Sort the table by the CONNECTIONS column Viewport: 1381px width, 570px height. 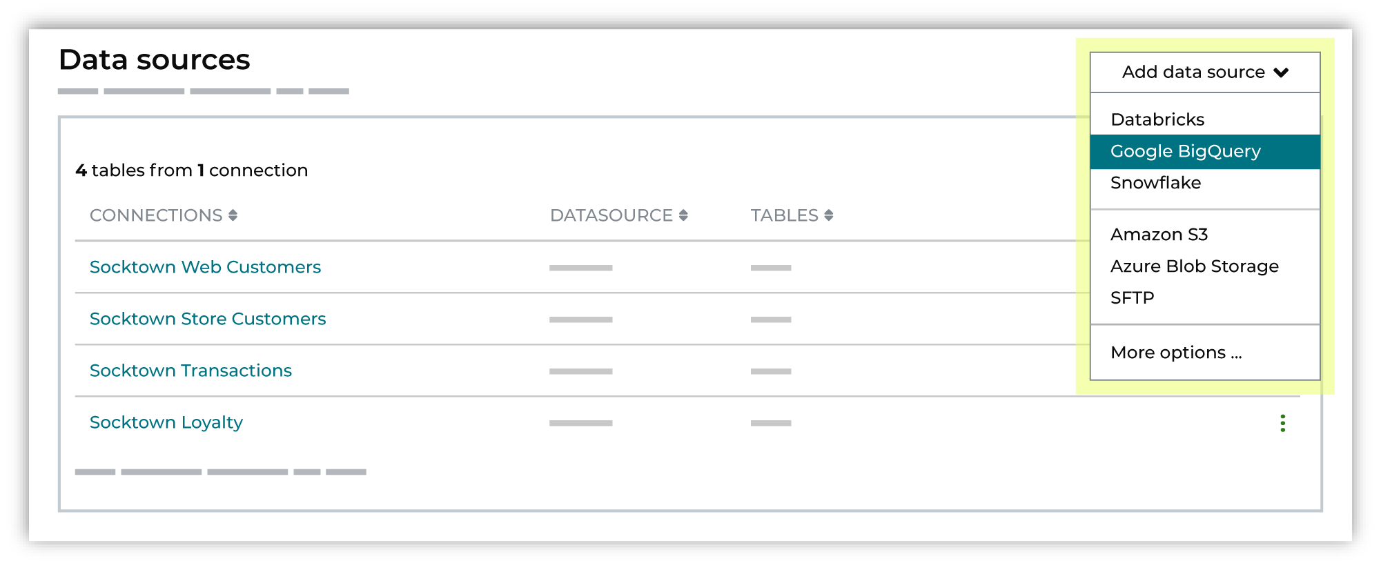point(157,215)
